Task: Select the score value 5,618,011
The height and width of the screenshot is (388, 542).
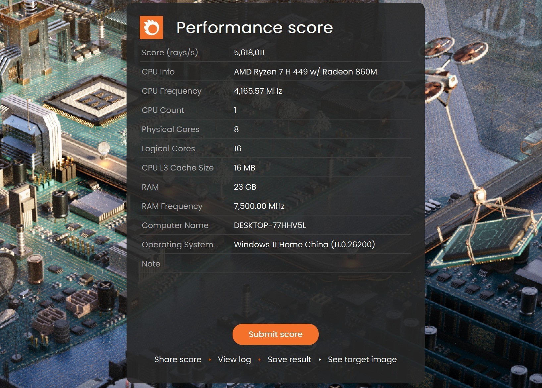Action: pos(249,53)
